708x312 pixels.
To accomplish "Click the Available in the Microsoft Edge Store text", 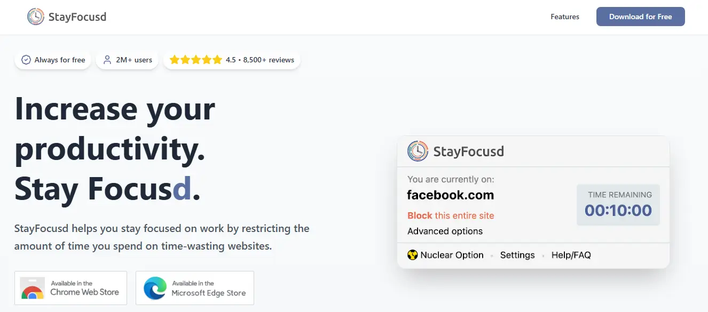I will tap(209, 288).
